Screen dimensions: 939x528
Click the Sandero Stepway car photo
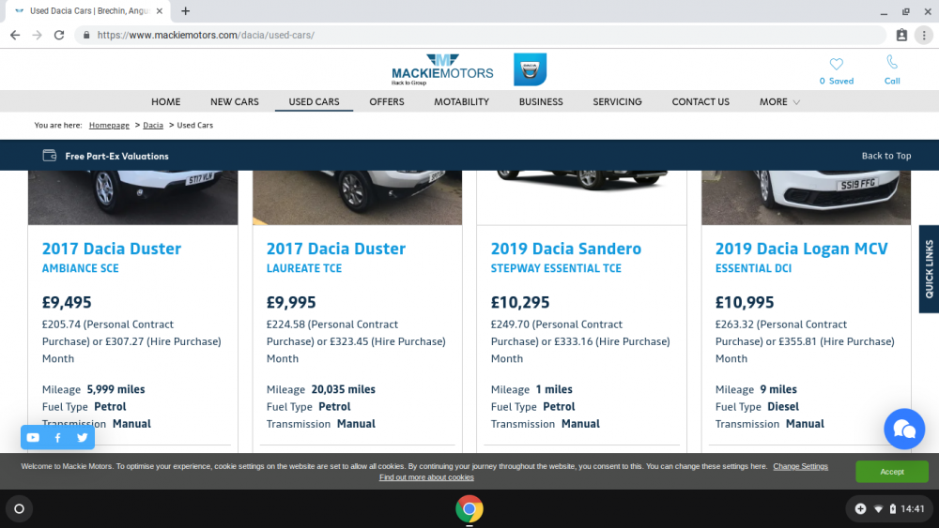click(x=581, y=197)
